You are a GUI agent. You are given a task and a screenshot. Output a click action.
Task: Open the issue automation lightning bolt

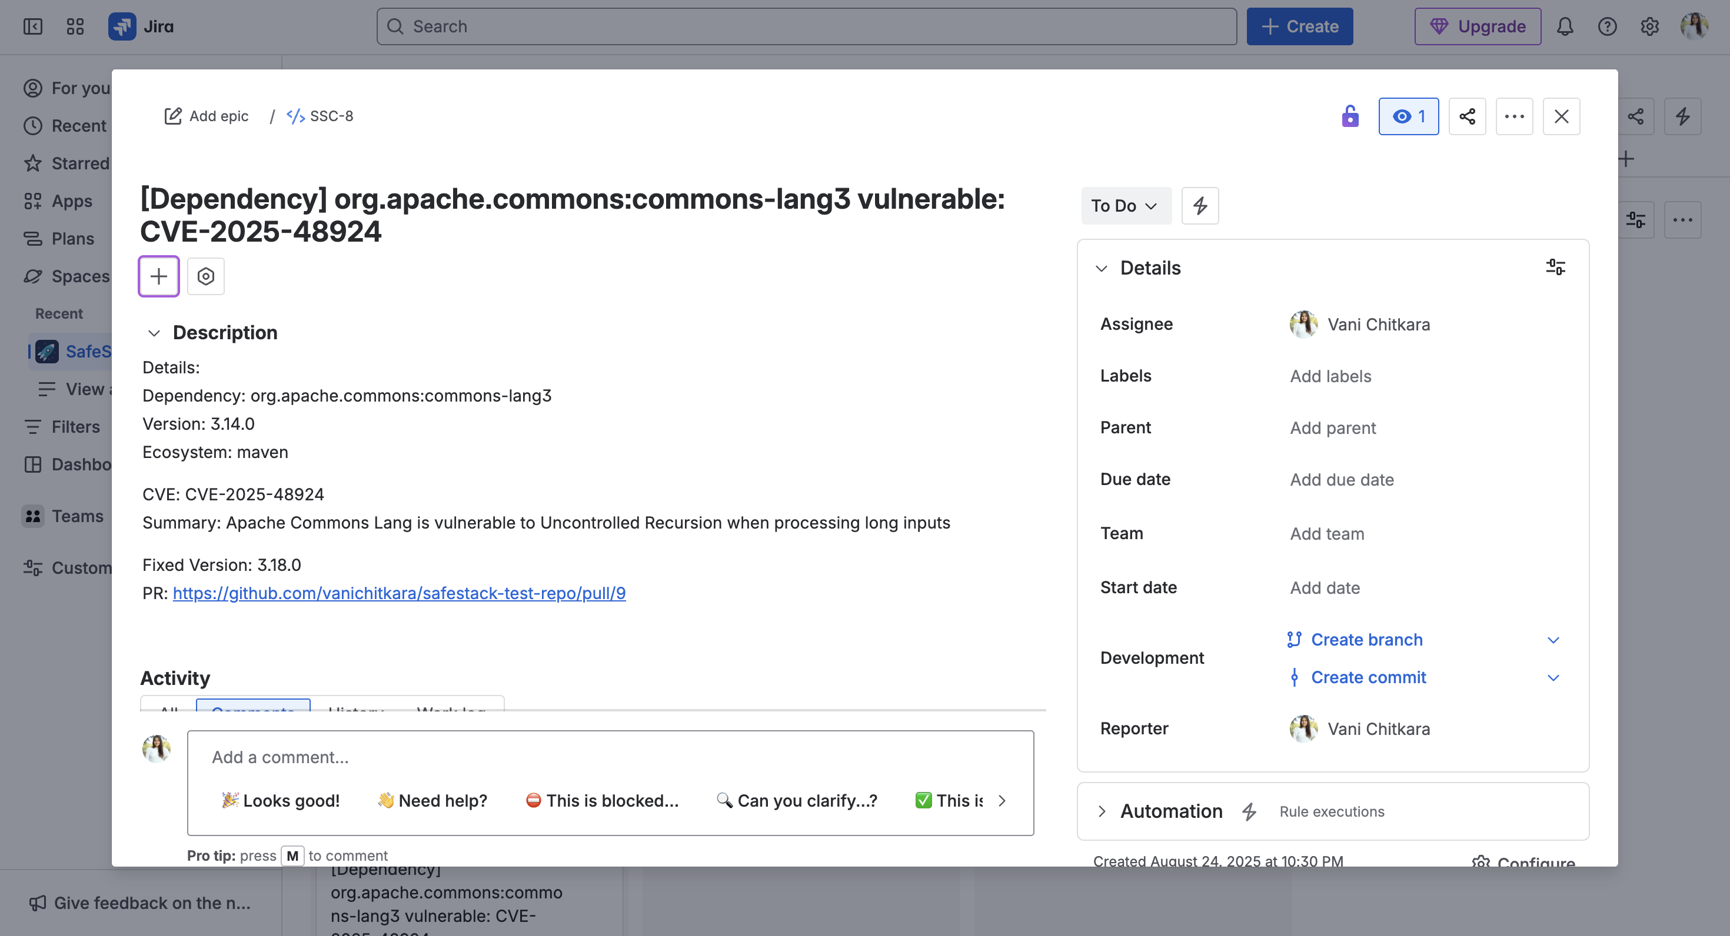tap(1199, 205)
